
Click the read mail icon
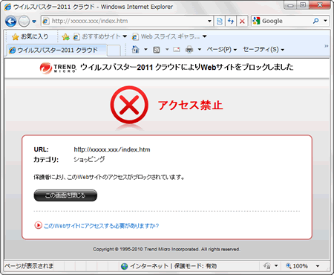click(177, 50)
